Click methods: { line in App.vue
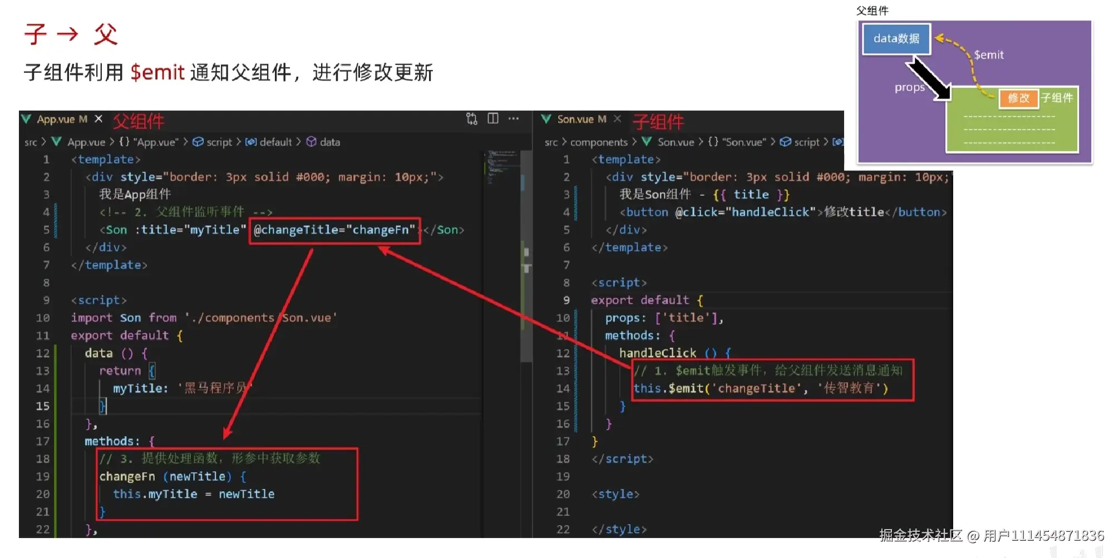 coord(120,441)
